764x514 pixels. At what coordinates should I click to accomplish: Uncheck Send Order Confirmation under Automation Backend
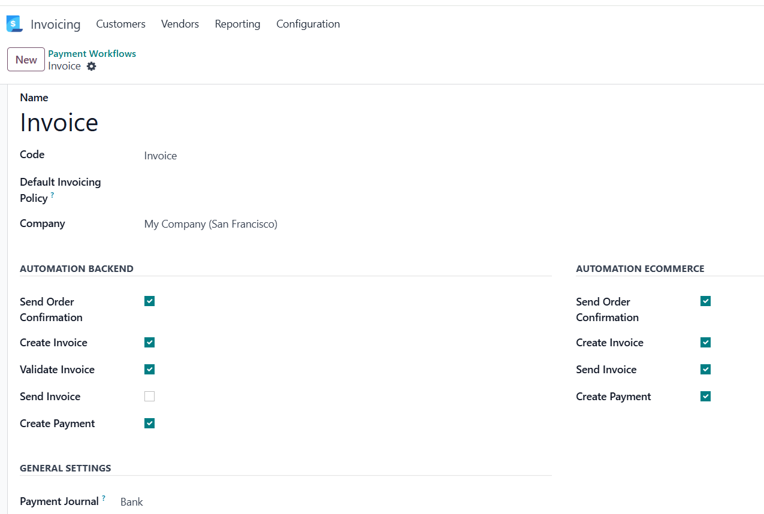point(149,301)
